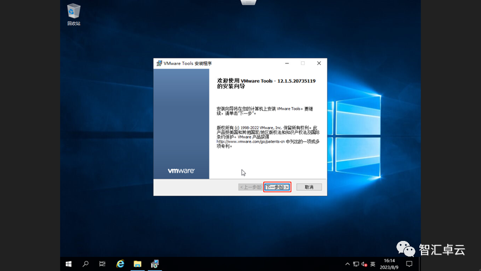Click the VM toolbar handle at screen top

[x=249, y=2]
